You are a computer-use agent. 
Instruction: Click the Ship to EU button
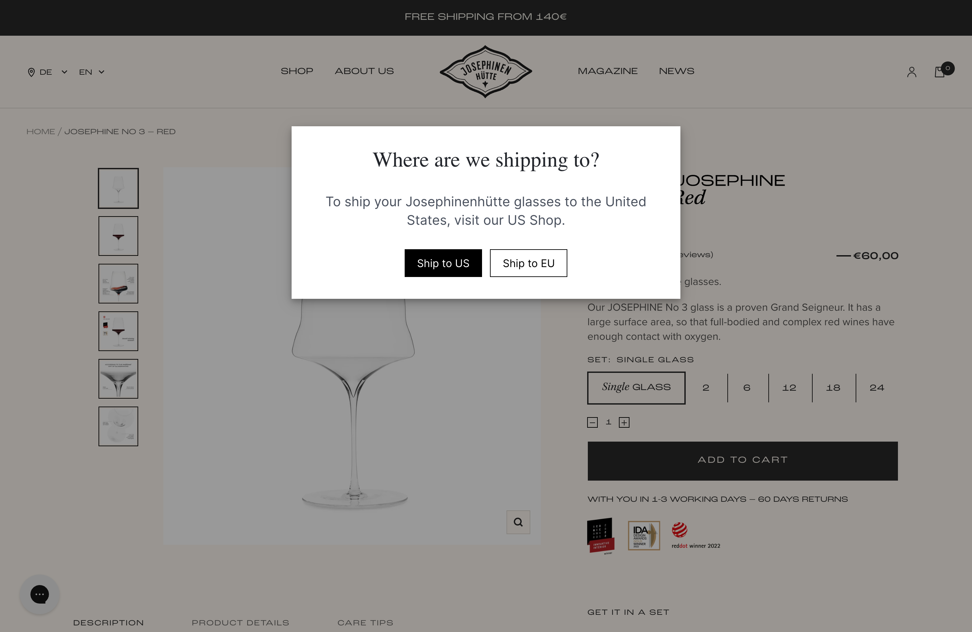[x=528, y=263]
